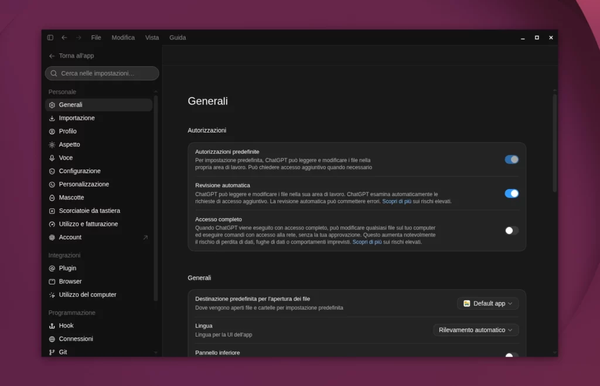Click the download icon beside Importazione
This screenshot has width=600, height=386.
[x=52, y=118]
